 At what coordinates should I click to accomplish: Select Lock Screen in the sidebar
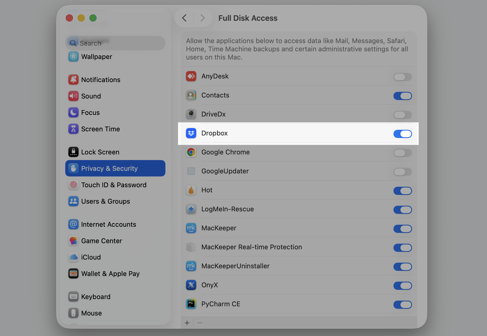(115, 152)
